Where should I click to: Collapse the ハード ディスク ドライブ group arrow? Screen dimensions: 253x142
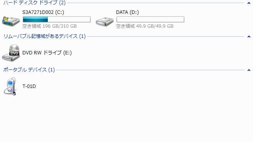tap(249, 3)
